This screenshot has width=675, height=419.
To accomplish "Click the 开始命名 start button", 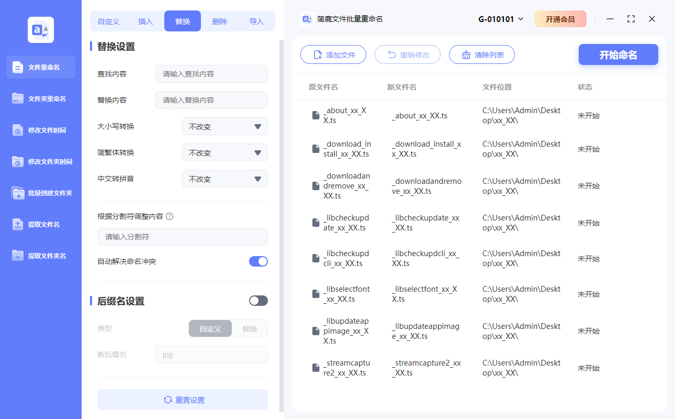I will tap(618, 54).
